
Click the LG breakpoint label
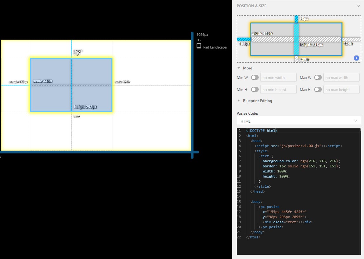[x=198, y=40]
